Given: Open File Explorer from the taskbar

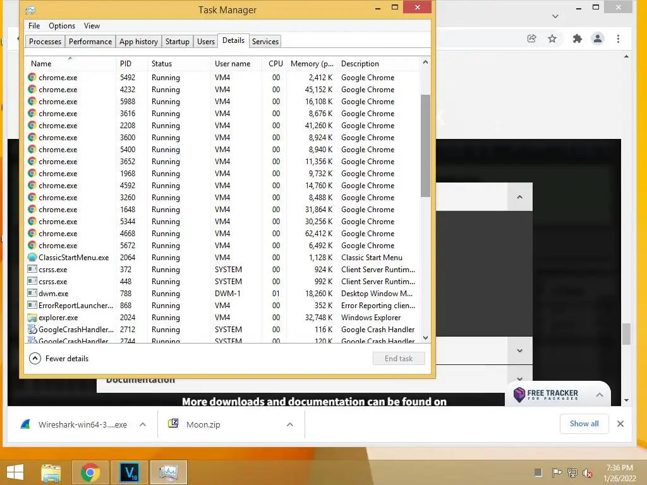Looking at the screenshot, I should click(51, 472).
